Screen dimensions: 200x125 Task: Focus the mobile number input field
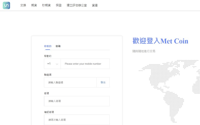coord(85,64)
